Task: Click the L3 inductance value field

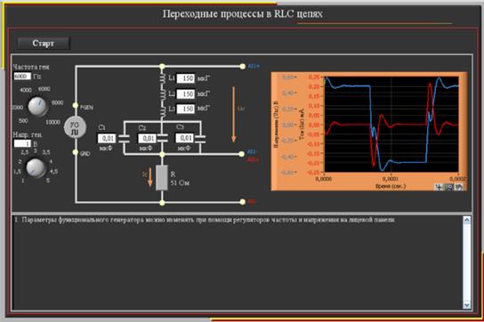Action: pos(186,109)
